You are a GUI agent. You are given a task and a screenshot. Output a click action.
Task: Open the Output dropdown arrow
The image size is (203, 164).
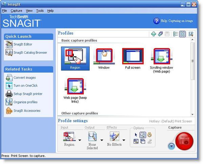(102, 140)
